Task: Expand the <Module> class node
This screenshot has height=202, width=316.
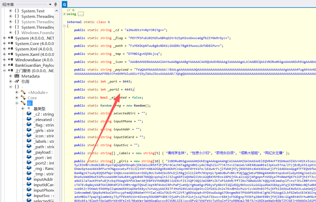Action: (17, 92)
